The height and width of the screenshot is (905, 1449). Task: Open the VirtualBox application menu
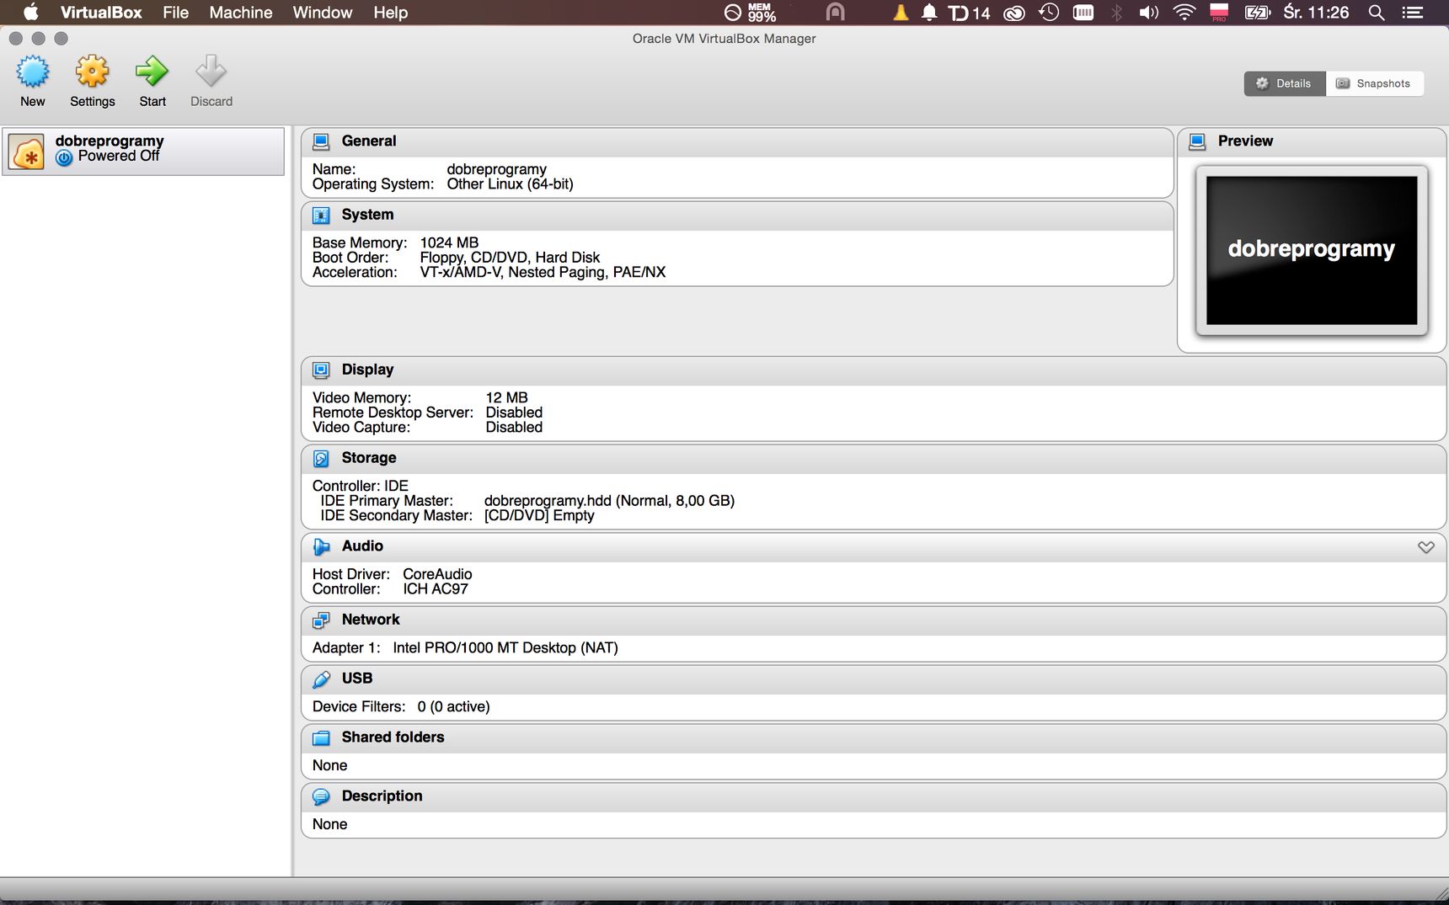coord(101,13)
